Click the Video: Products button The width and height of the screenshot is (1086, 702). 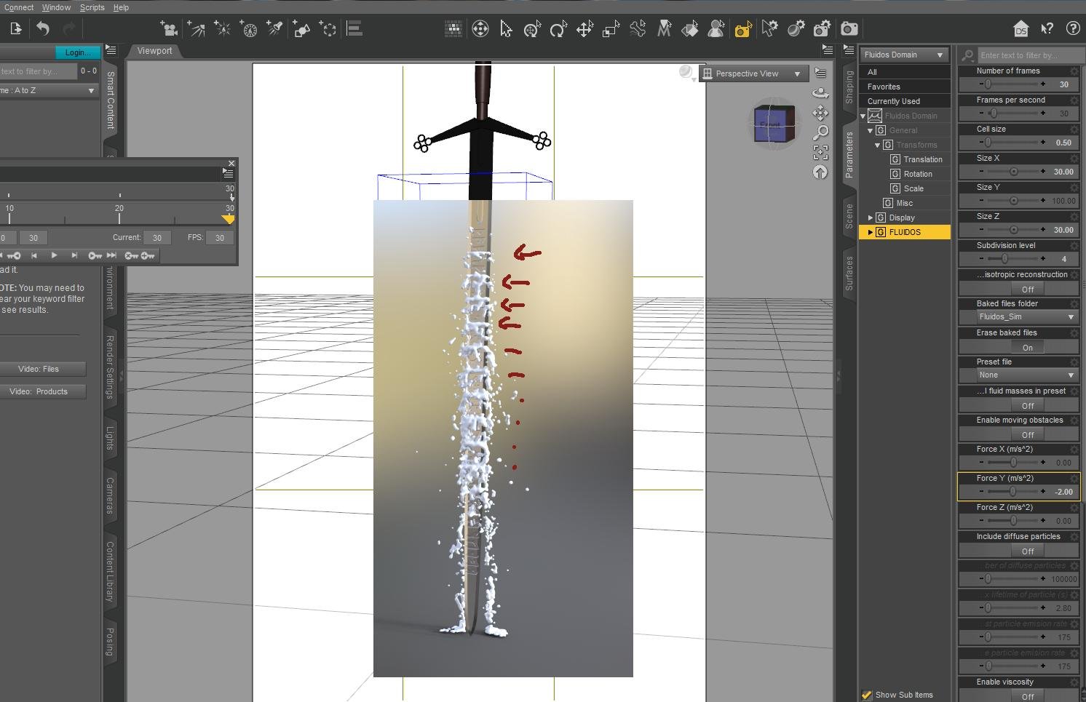tap(42, 391)
